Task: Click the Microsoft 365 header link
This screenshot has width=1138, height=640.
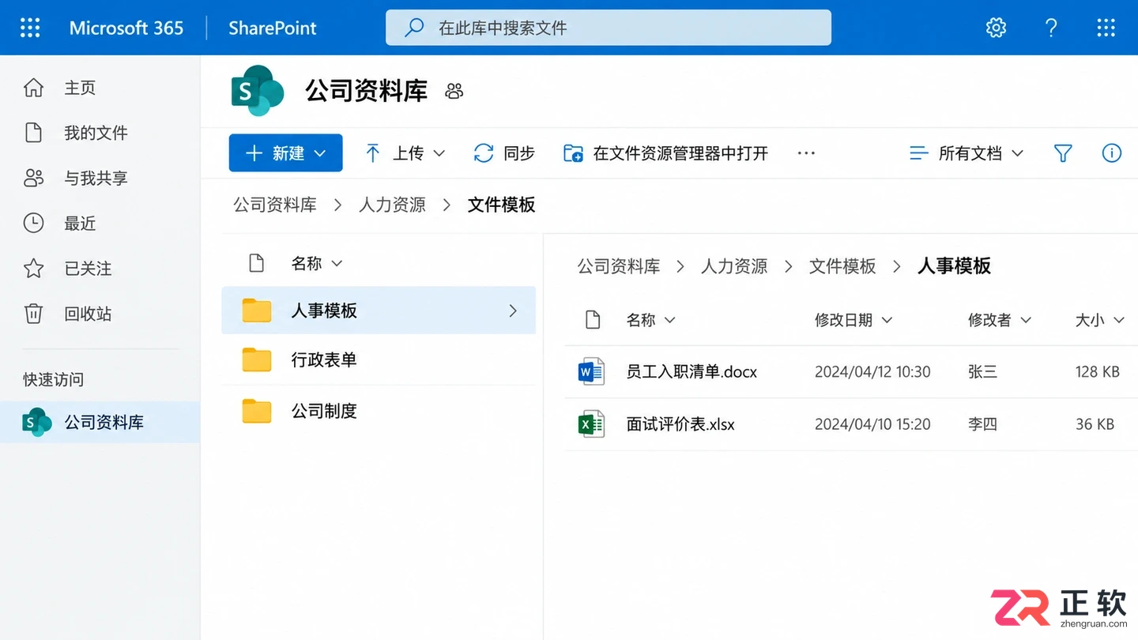Action: click(126, 28)
